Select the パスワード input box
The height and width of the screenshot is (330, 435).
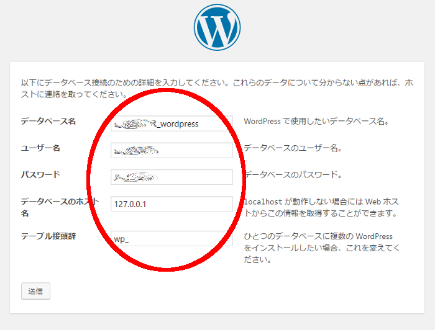pyautogui.click(x=172, y=177)
